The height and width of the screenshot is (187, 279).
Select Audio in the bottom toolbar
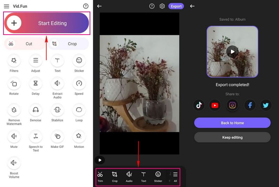[x=129, y=177]
